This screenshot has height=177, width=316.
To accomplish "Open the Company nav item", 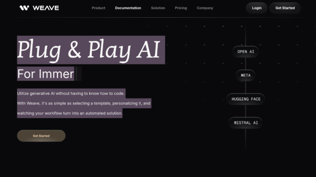I will point(205,8).
